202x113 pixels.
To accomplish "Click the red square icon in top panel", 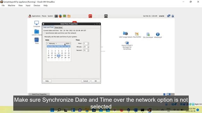I will click(x=90, y=16).
